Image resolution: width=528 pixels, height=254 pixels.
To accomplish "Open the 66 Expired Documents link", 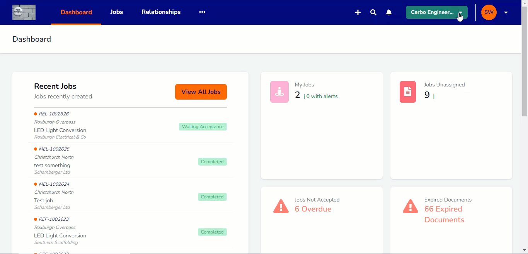I will (444, 214).
